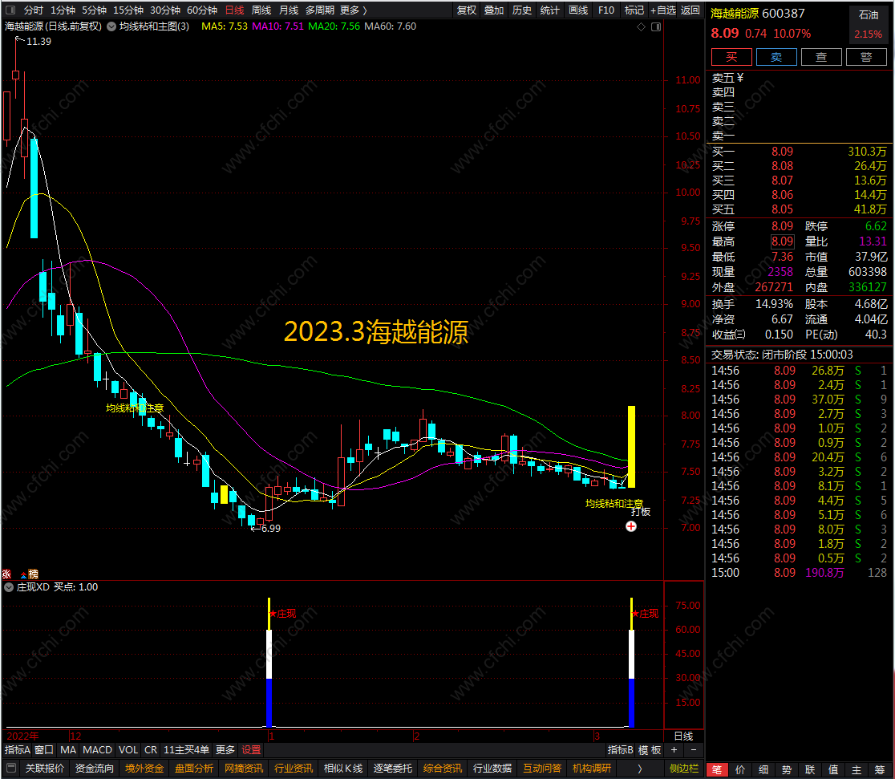Toggle the chart split-pane icon near the diamond
The width and height of the screenshot is (895, 779).
click(x=656, y=26)
